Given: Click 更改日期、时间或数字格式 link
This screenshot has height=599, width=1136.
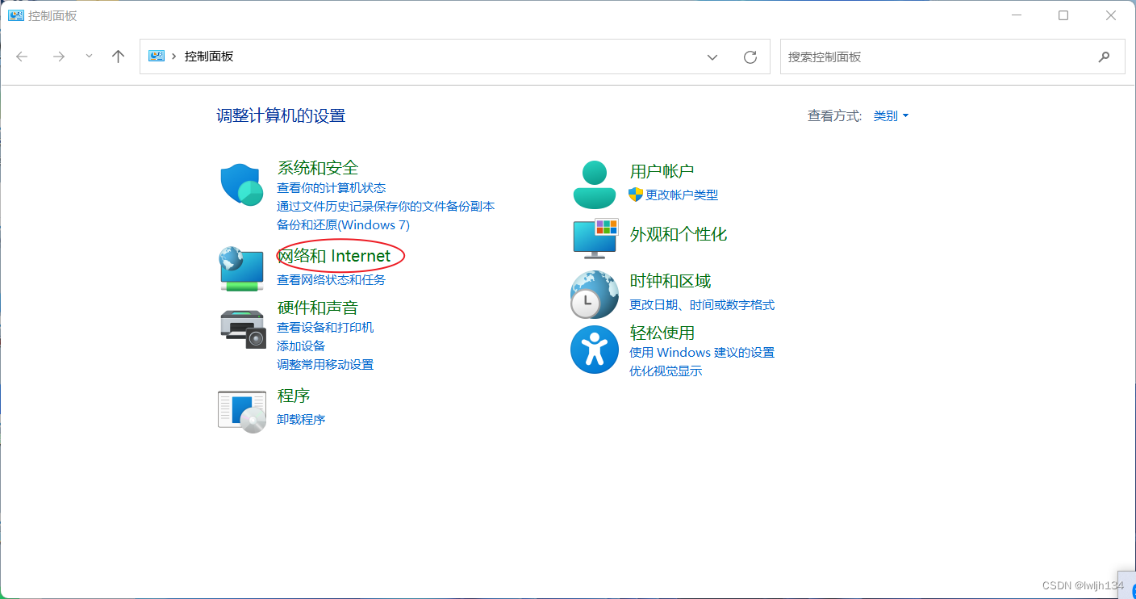Looking at the screenshot, I should (702, 305).
